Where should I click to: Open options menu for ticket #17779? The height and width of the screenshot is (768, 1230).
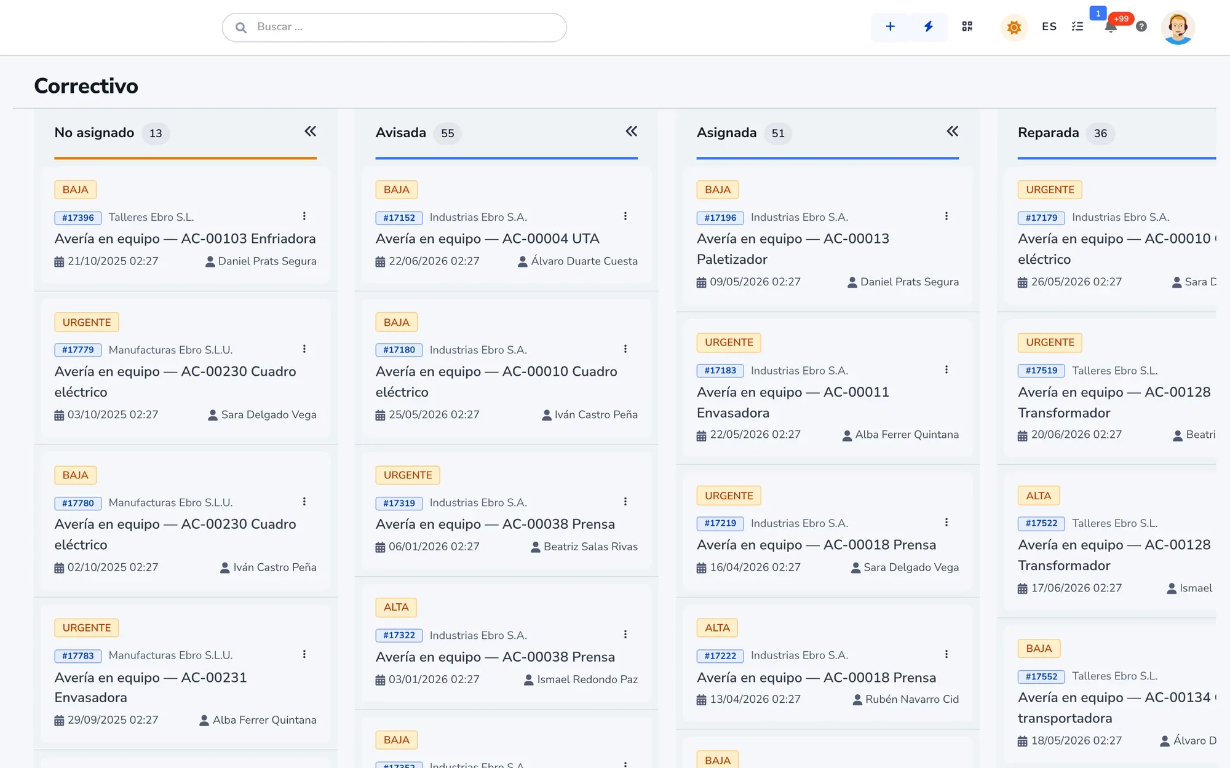[304, 349]
